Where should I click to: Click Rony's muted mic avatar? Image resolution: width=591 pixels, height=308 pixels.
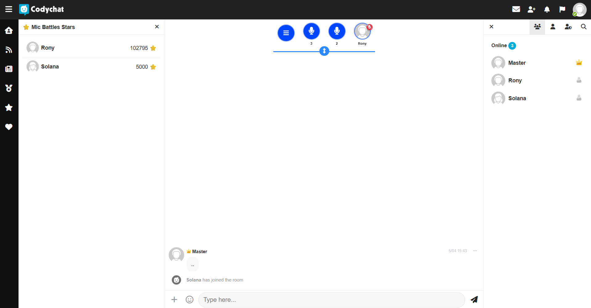pos(362,31)
